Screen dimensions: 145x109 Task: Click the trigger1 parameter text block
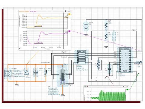(18, 72)
